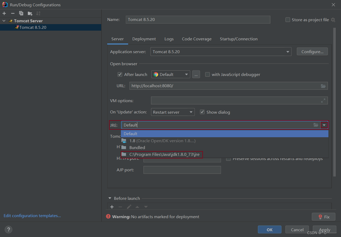
Task: Expand the VM options field
Action: tap(323, 100)
